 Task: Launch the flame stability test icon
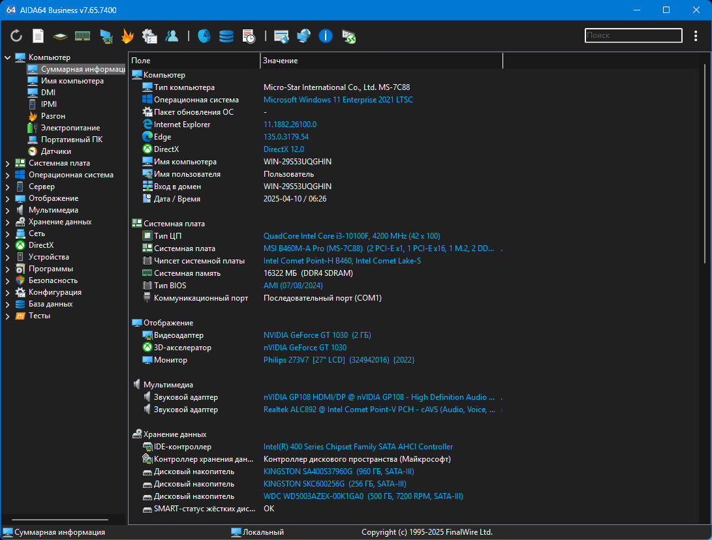(x=128, y=35)
